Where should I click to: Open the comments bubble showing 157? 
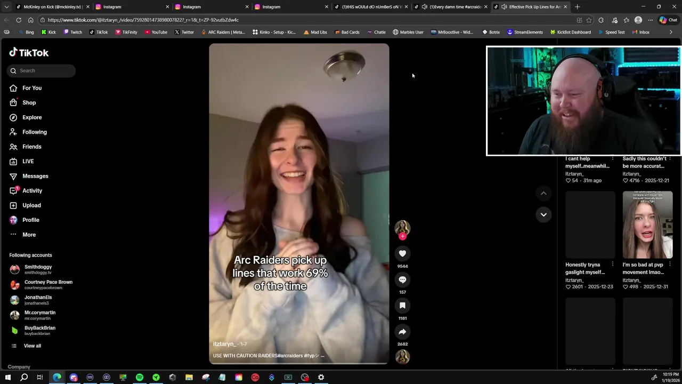(x=402, y=279)
